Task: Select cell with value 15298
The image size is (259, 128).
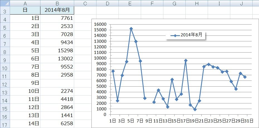Action: point(57,51)
